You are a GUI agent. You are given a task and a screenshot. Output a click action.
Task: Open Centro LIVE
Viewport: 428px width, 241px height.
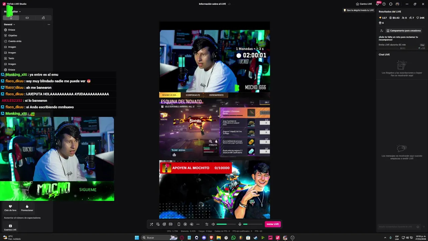click(x=364, y=4)
